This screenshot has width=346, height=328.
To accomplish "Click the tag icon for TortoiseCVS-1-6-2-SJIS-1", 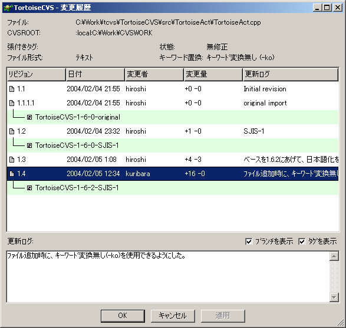I will coord(29,188).
